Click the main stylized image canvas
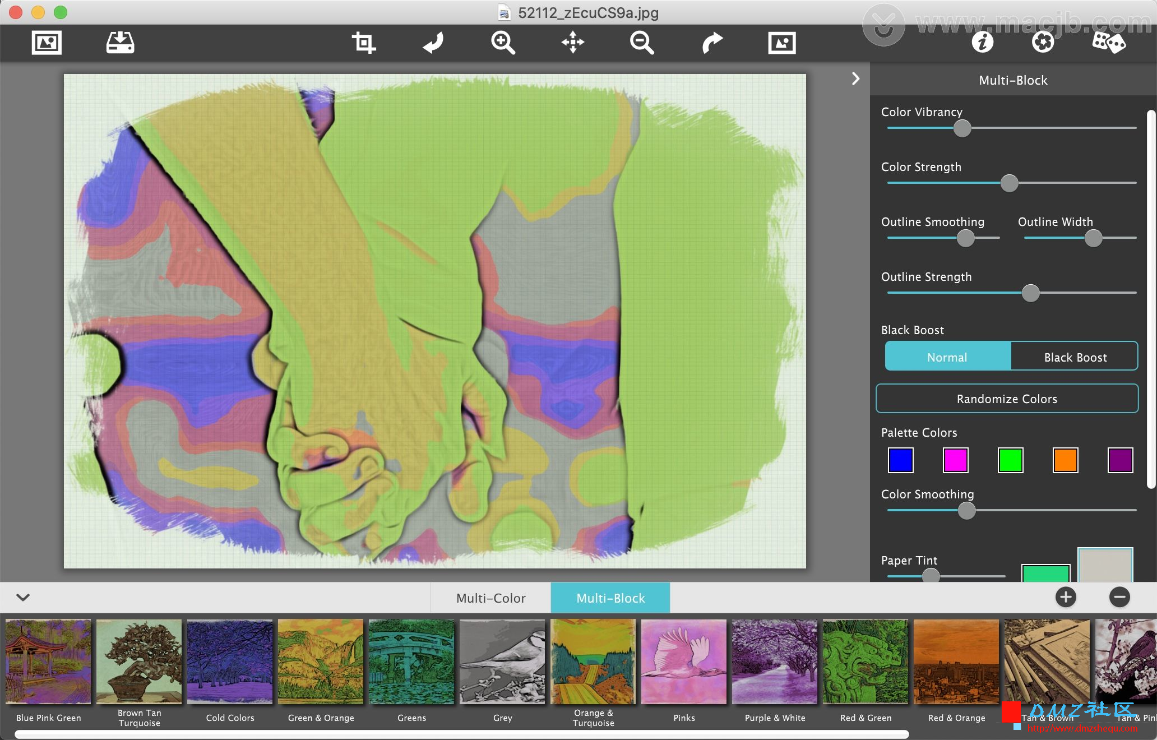Screen dimensions: 1157x740 (435, 321)
